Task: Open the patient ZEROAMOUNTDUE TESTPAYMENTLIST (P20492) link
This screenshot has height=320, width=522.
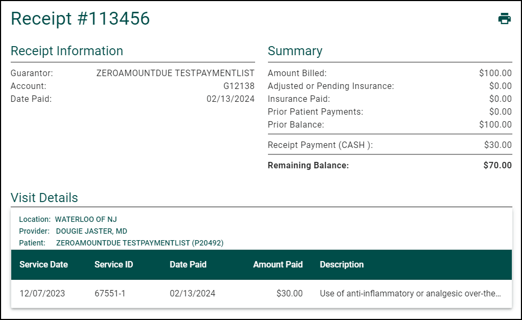Action: pyautogui.click(x=140, y=243)
